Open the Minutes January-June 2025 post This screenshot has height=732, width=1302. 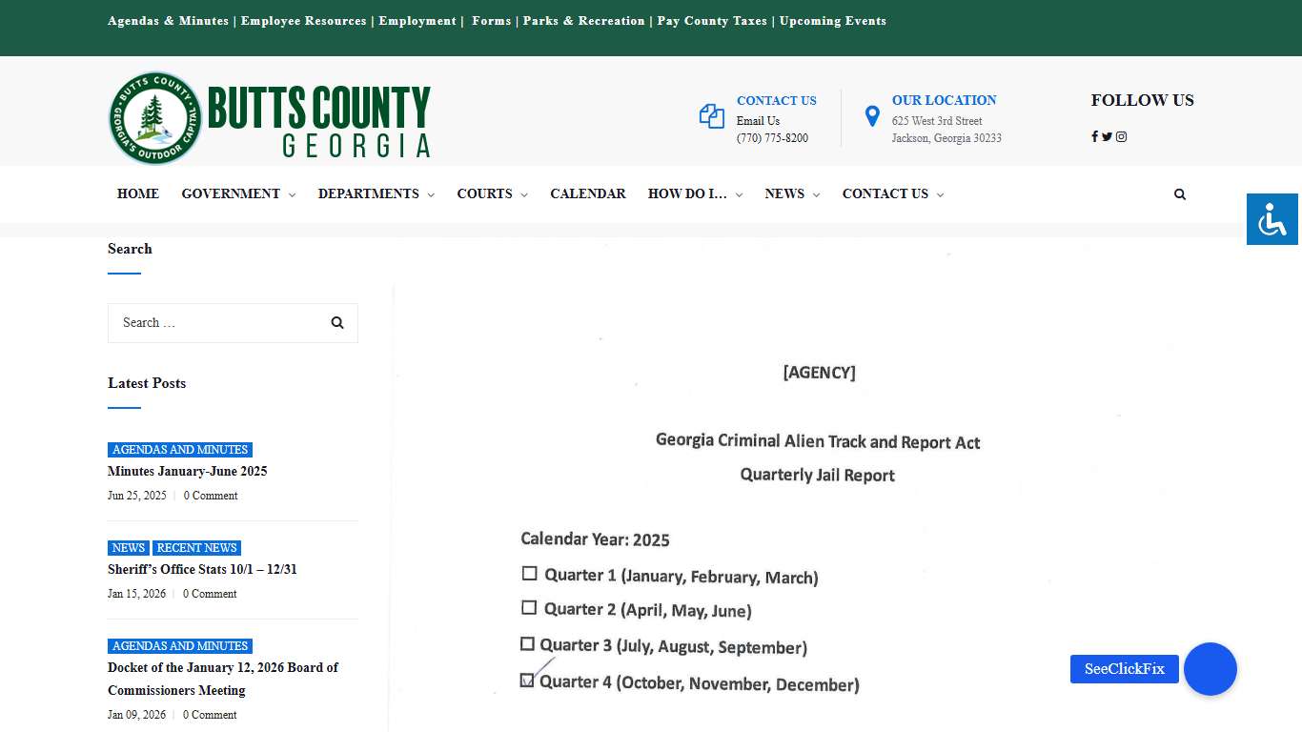pos(187,471)
